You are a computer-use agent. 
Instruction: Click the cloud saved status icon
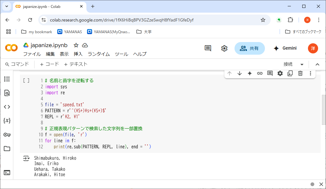pyautogui.click(x=85, y=45)
